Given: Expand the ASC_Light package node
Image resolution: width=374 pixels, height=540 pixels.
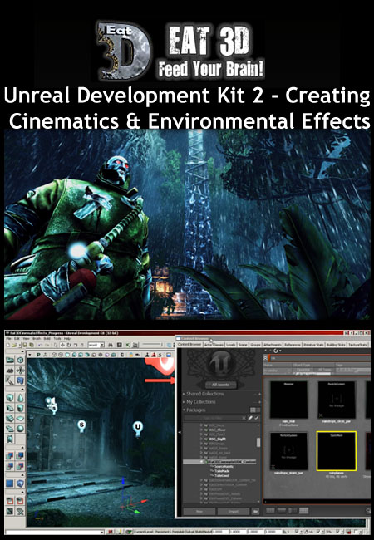Looking at the screenshot, I should 201,439.
